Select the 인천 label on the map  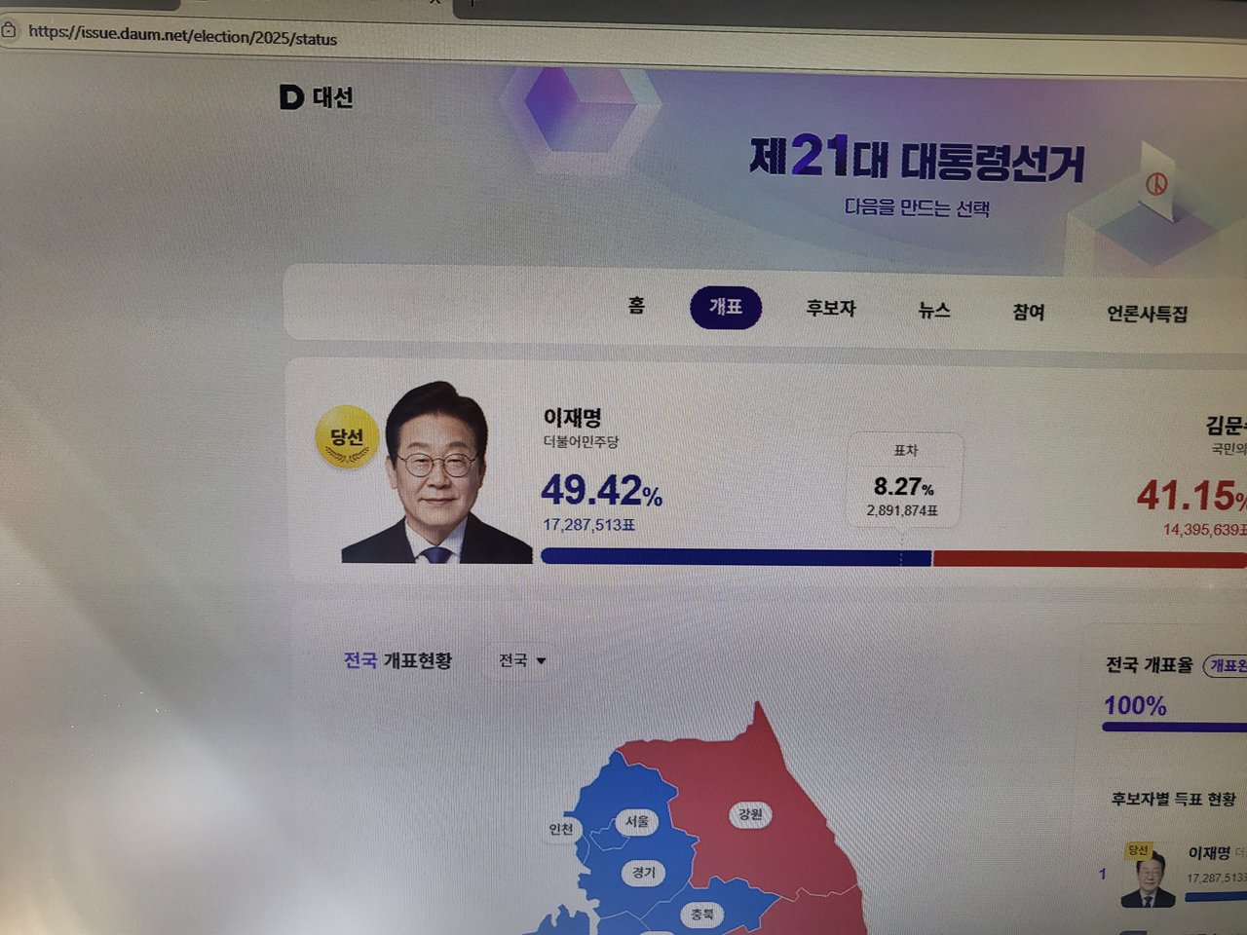(x=561, y=829)
